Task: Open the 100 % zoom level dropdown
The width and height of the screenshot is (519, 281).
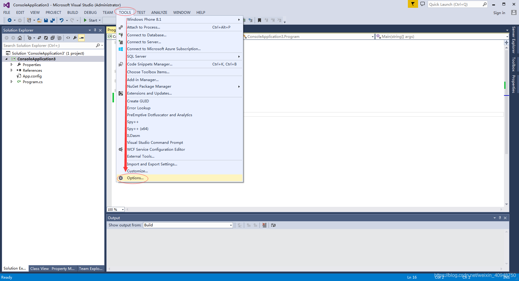Action: tap(123, 210)
